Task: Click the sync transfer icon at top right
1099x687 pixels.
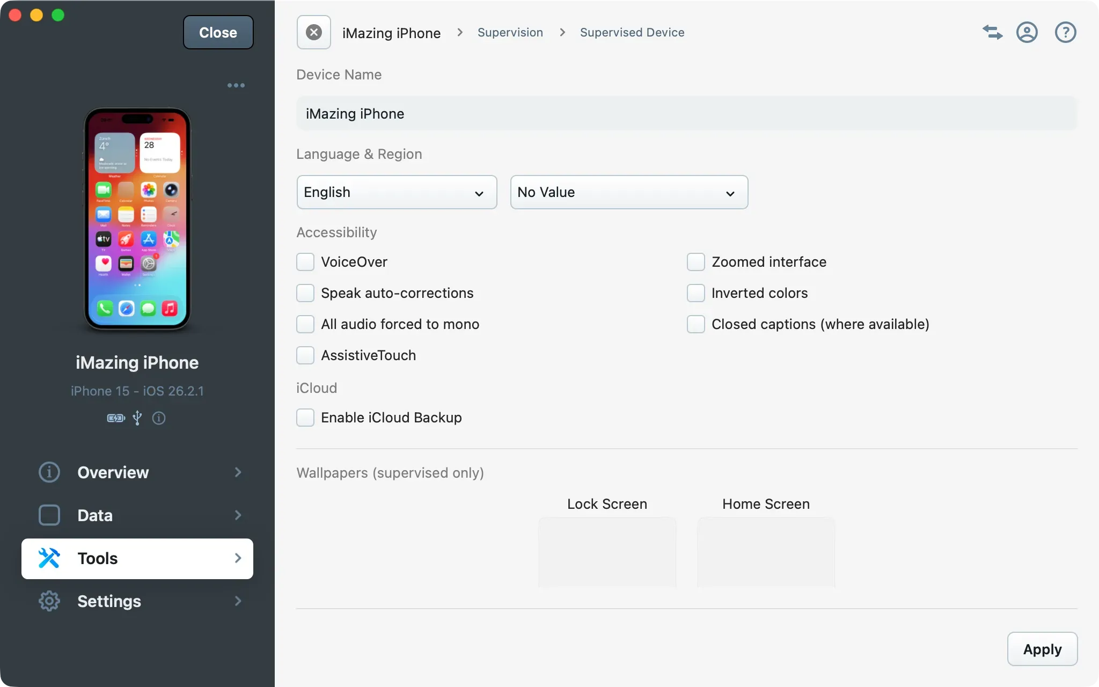Action: (992, 32)
